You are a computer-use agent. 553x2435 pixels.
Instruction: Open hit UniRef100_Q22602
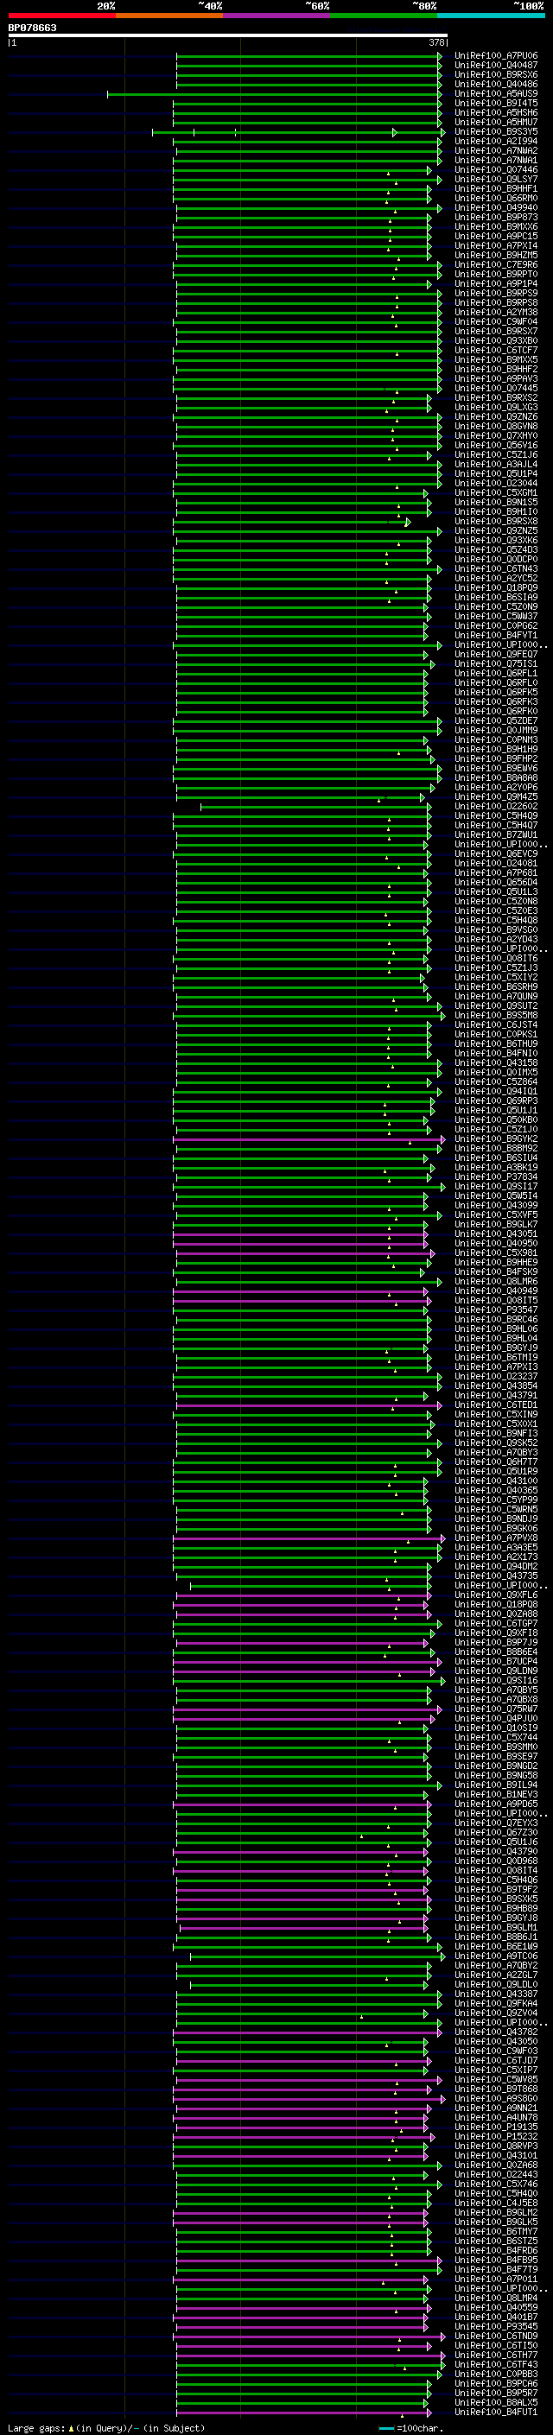click(x=495, y=806)
